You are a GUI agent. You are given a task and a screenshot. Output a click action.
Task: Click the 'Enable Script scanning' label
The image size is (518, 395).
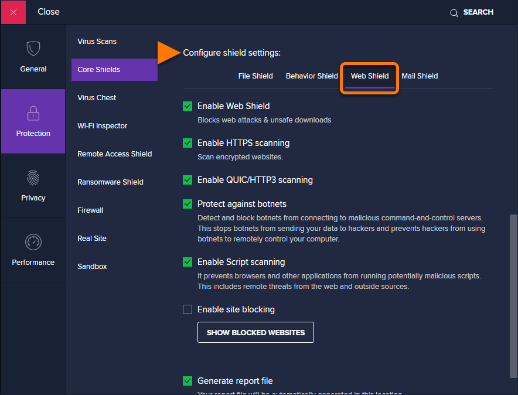click(x=241, y=262)
